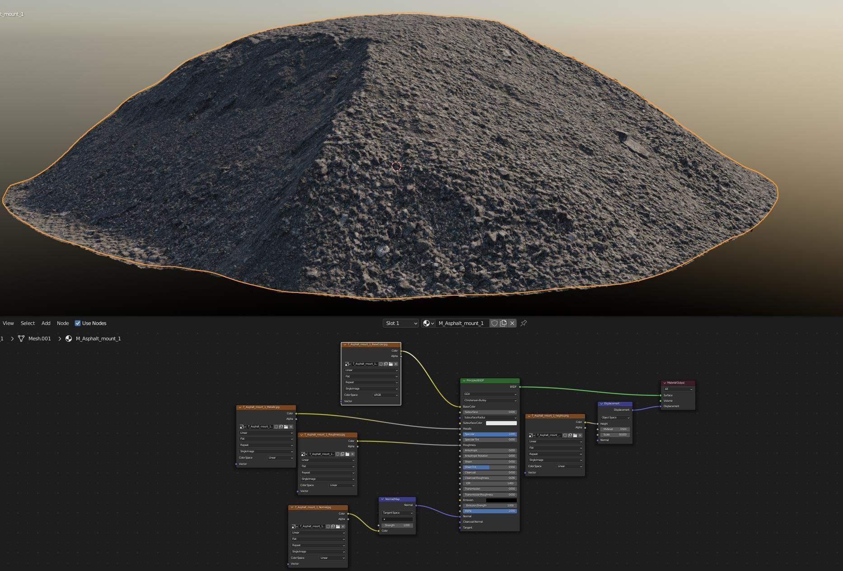Open Tangent Space dropdown in Normal Map node

[397, 513]
